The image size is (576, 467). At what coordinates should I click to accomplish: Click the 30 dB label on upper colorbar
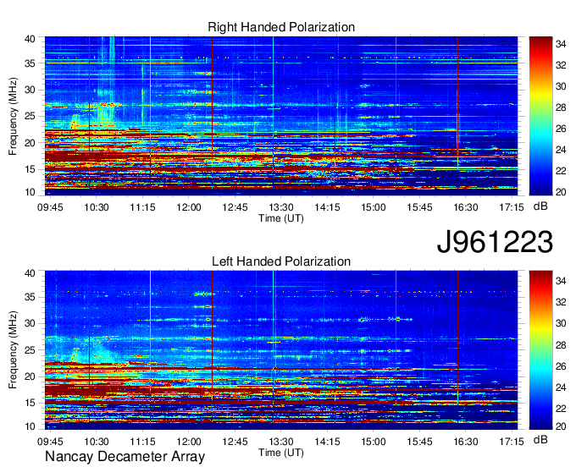[x=561, y=86]
